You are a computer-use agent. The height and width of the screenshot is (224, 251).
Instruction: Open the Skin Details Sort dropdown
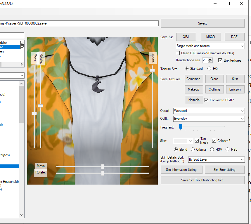216,159
